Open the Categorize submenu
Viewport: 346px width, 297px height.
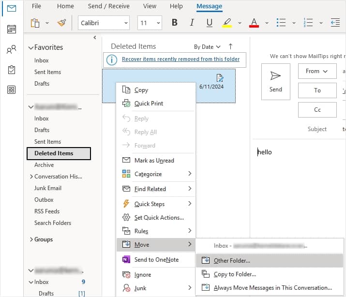coord(156,174)
